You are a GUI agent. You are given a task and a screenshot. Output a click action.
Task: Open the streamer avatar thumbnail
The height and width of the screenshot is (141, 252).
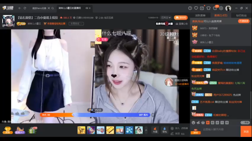pyautogui.click(x=8, y=21)
